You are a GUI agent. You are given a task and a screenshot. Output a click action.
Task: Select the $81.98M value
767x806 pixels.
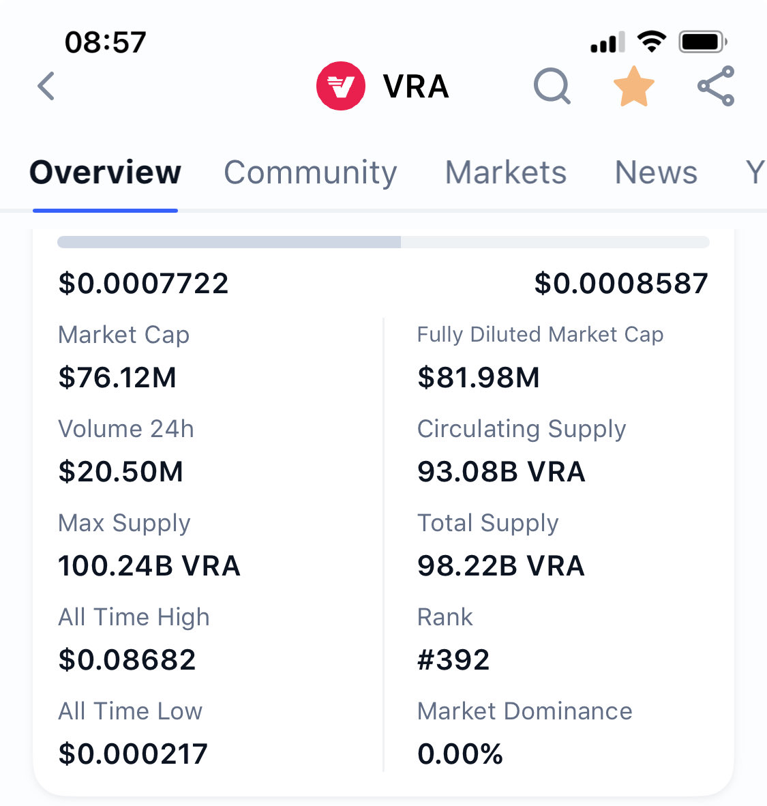click(x=479, y=377)
